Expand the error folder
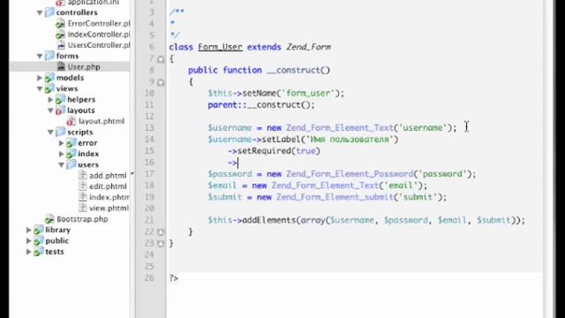Image resolution: width=565 pixels, height=318 pixels. tap(62, 143)
